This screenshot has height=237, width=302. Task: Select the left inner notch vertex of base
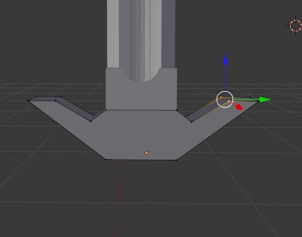click(91, 121)
